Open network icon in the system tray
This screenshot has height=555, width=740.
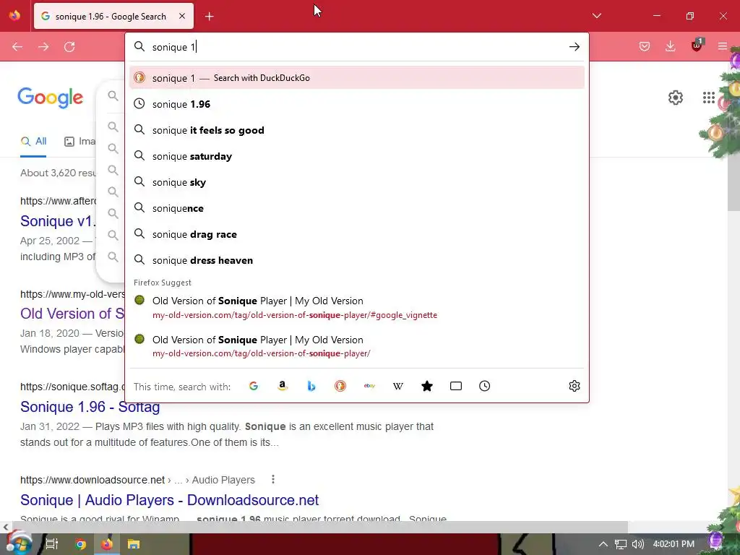tap(620, 544)
